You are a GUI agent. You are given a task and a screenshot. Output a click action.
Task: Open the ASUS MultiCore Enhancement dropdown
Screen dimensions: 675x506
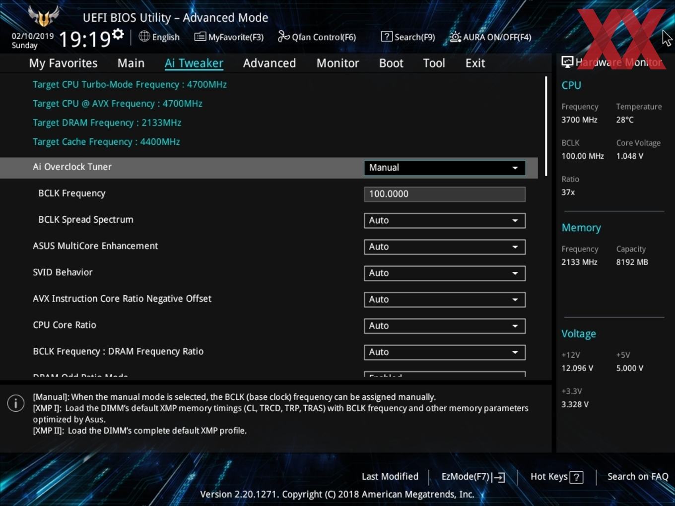tap(444, 247)
